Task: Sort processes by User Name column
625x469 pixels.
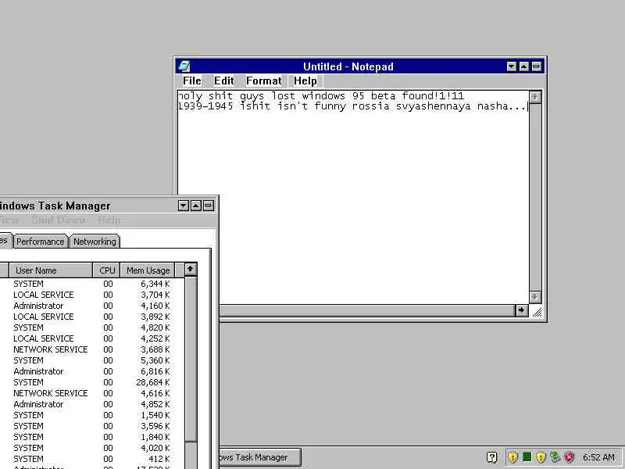Action: click(x=51, y=270)
